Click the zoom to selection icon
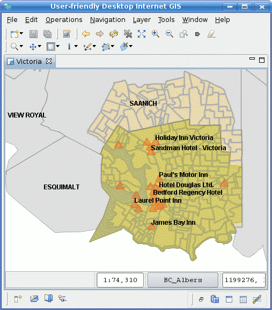Image resolution: width=272 pixels, height=310 pixels. tap(183, 34)
